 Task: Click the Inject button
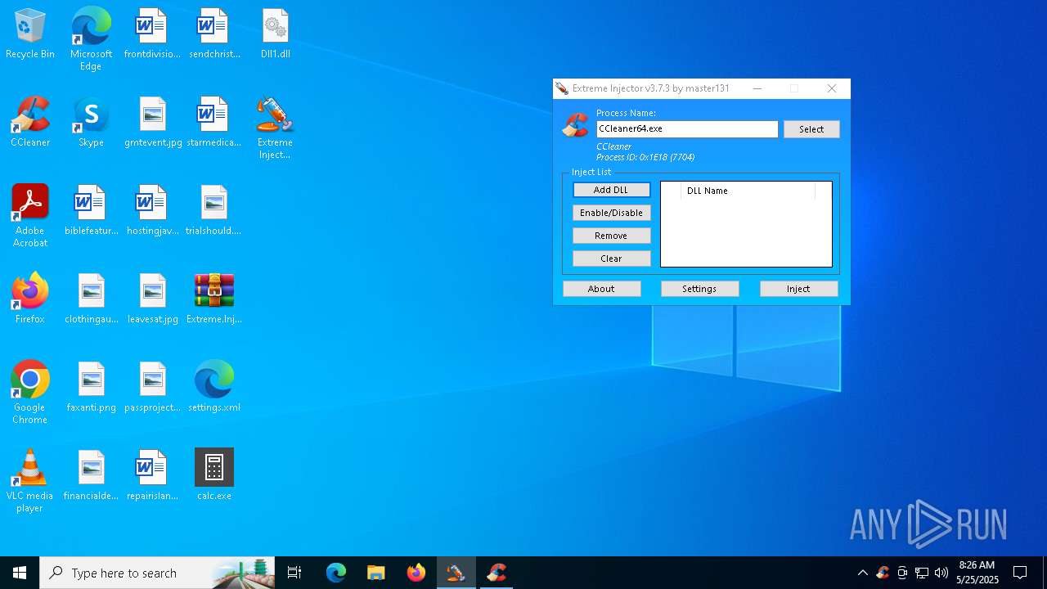pyautogui.click(x=798, y=289)
